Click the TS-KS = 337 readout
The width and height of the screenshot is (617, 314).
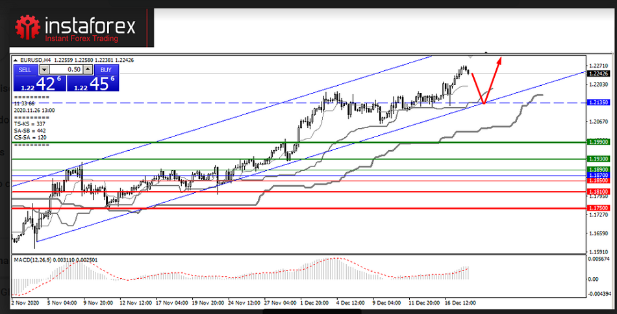point(31,124)
